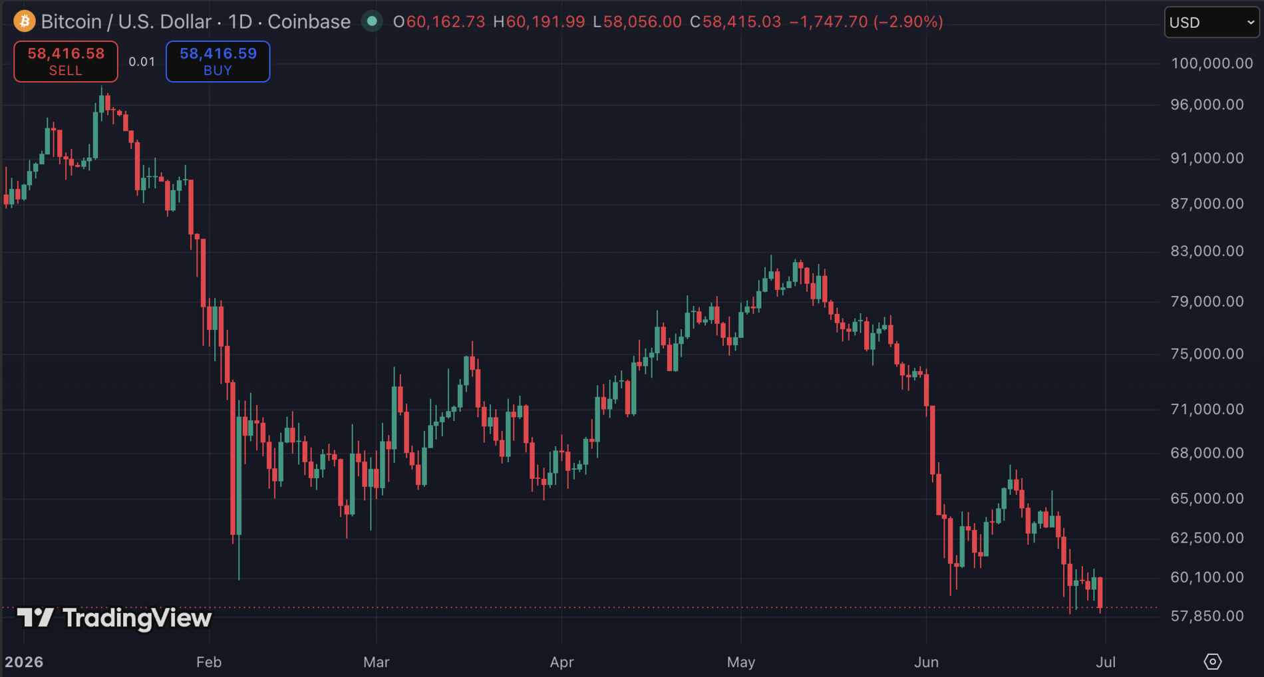
Task: Click the May label on time axis
Action: click(x=741, y=662)
